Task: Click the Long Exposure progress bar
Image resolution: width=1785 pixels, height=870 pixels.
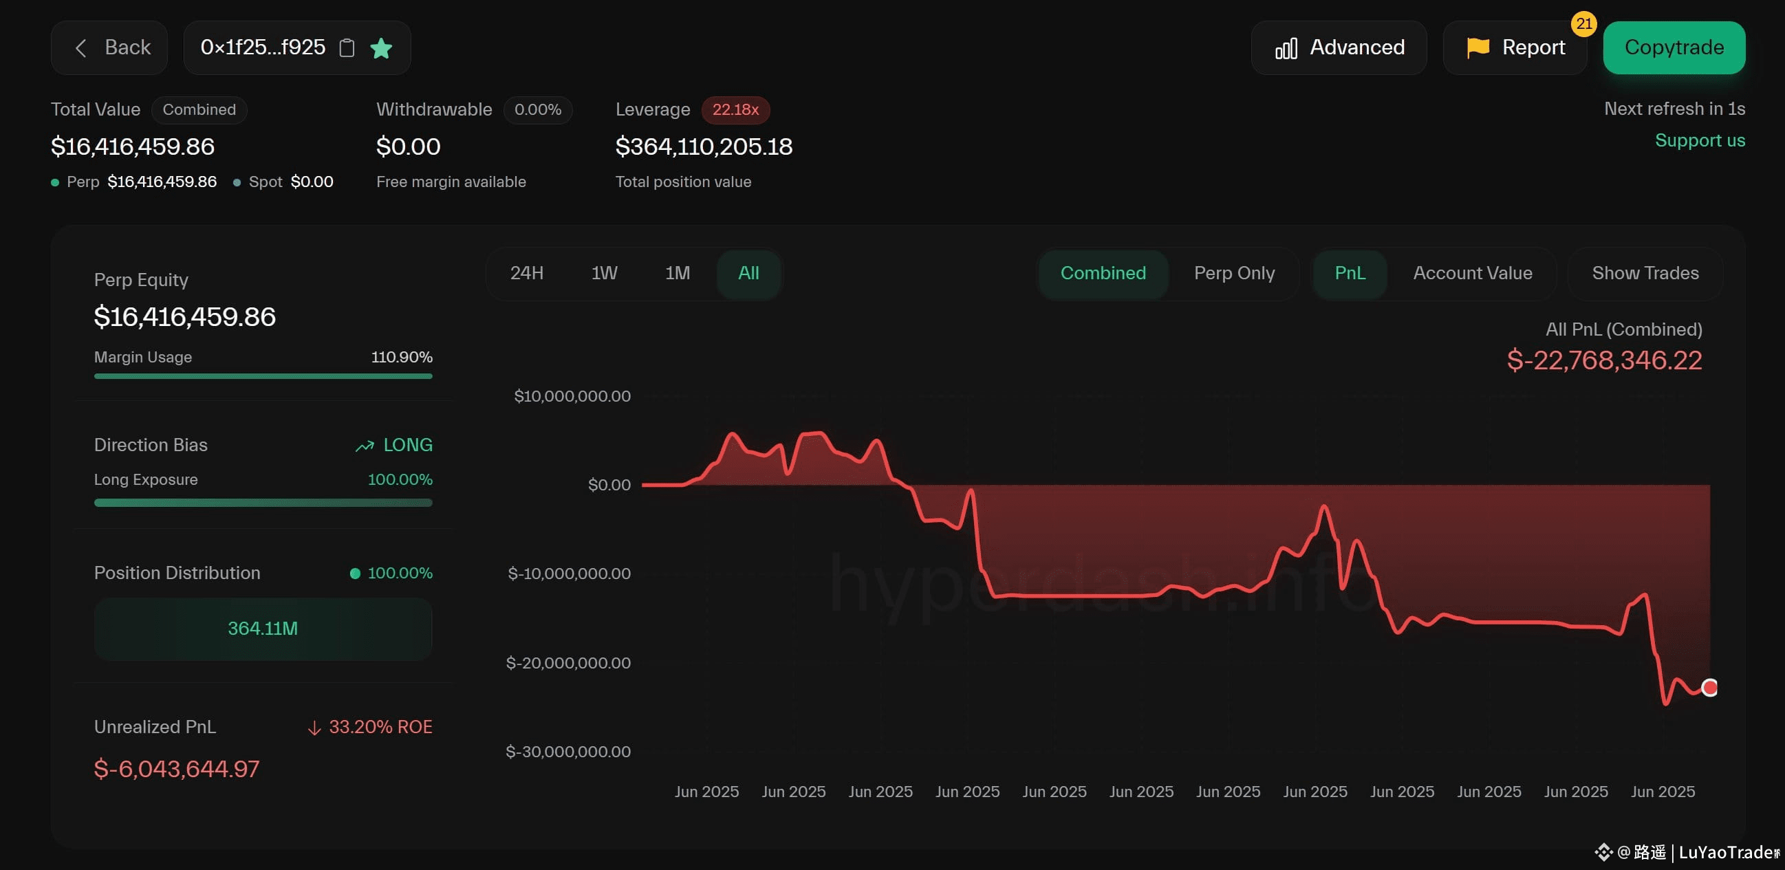Action: tap(263, 503)
